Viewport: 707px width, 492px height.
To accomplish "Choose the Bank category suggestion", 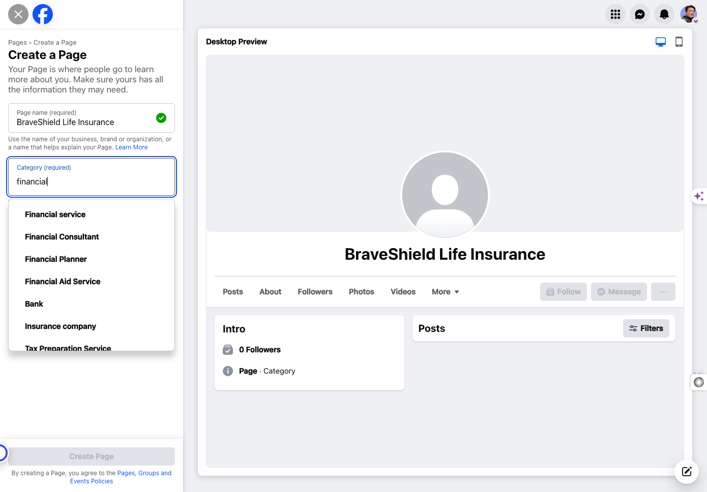I will pyautogui.click(x=92, y=304).
